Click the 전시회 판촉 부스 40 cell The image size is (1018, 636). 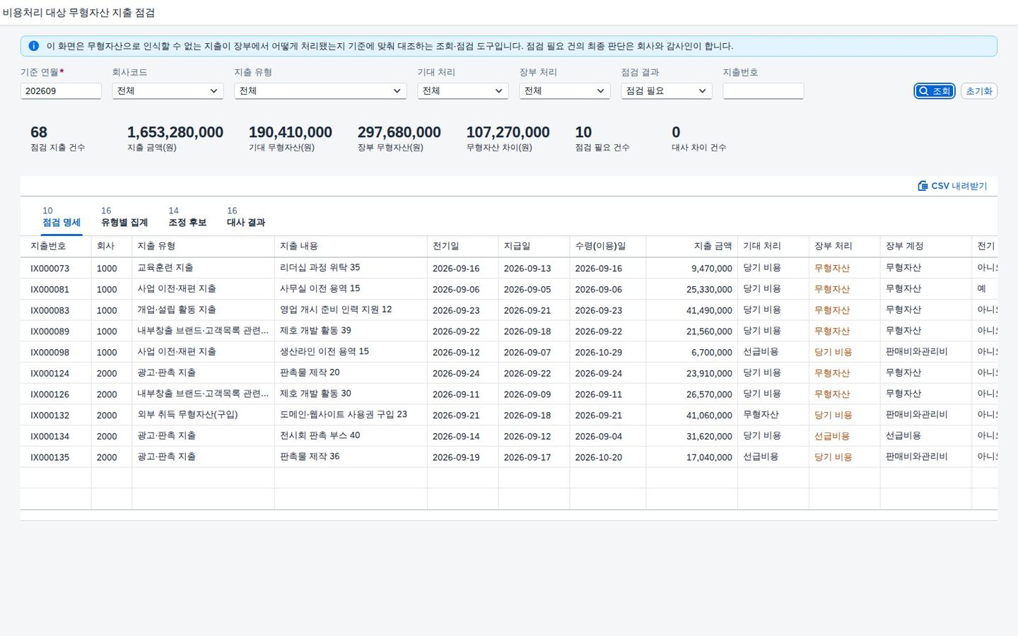click(x=351, y=436)
